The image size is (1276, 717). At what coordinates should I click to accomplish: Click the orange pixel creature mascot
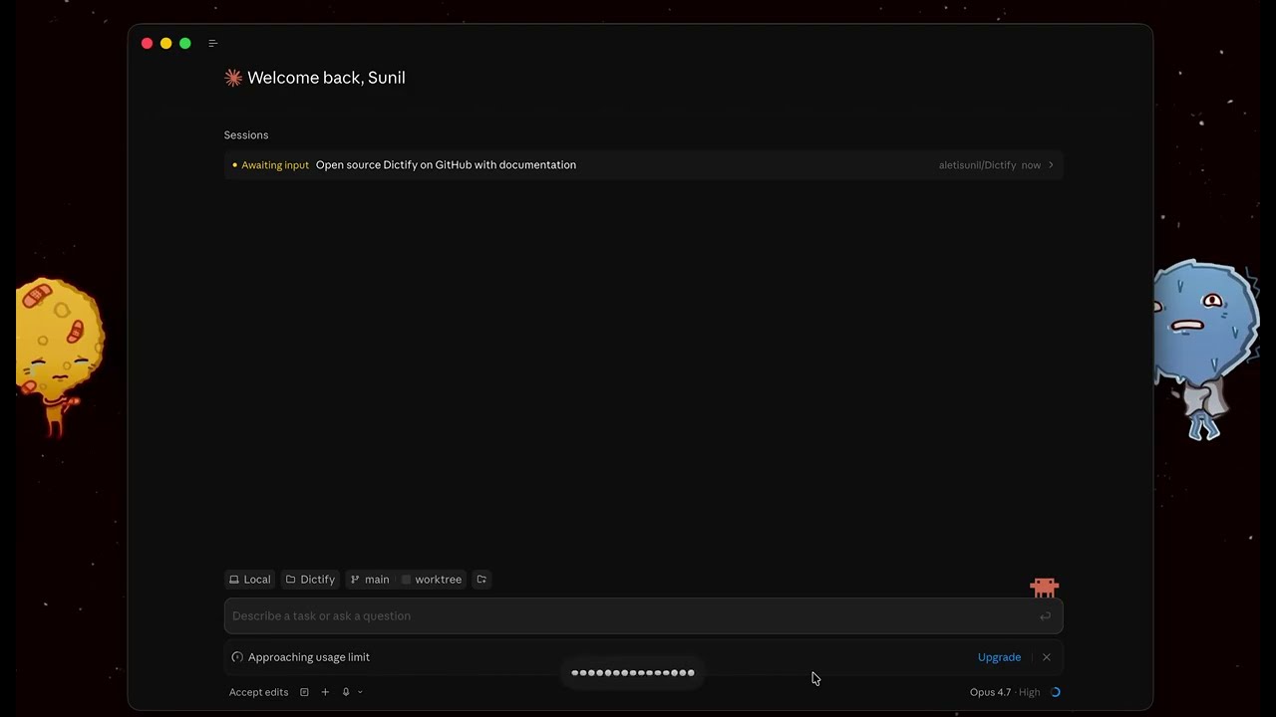point(1044,588)
